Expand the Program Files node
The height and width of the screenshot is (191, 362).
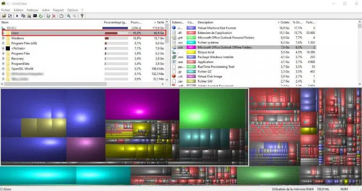pyautogui.click(x=3, y=54)
